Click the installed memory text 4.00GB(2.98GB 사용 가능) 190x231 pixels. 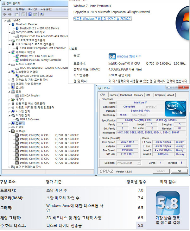pyautogui.click(x=125, y=69)
